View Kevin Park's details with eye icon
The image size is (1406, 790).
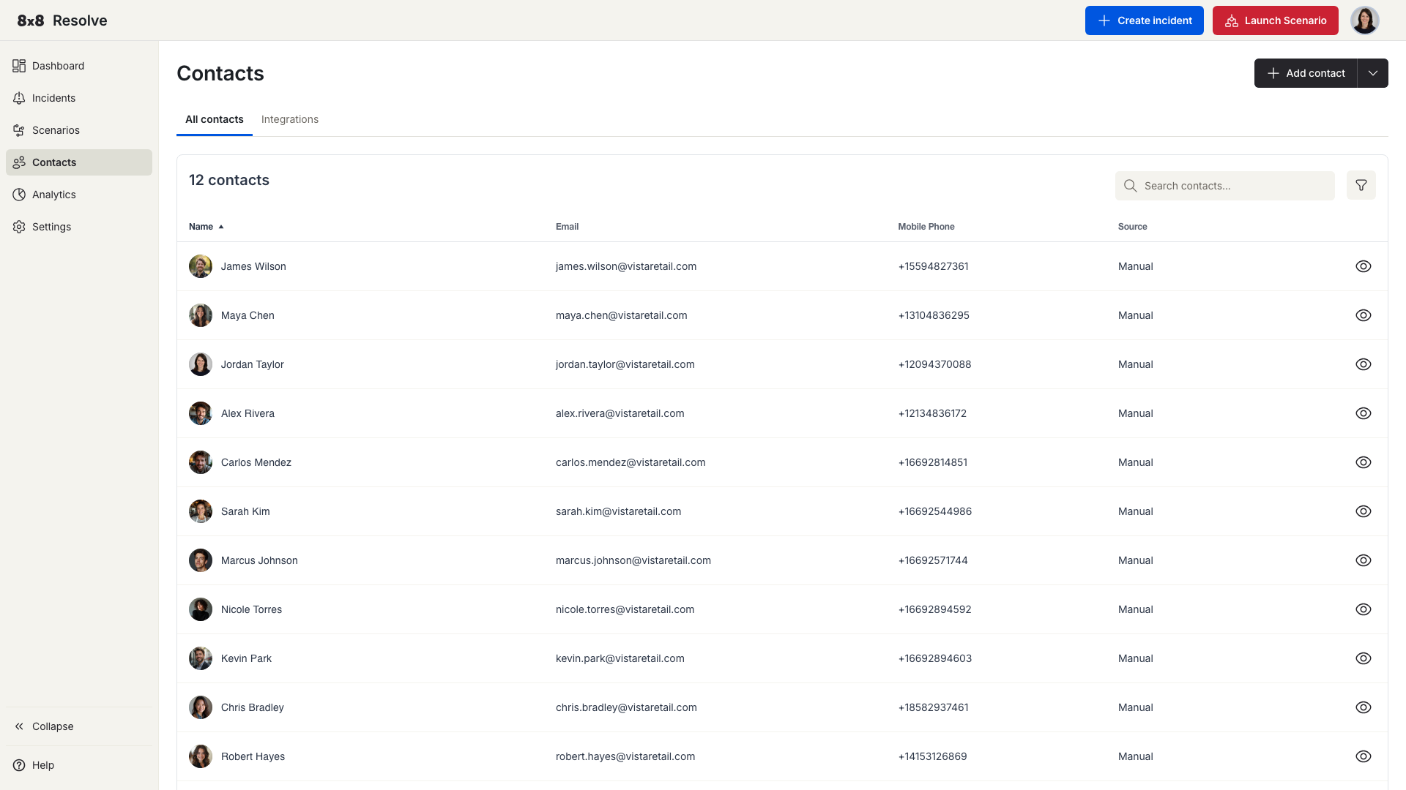click(x=1363, y=658)
